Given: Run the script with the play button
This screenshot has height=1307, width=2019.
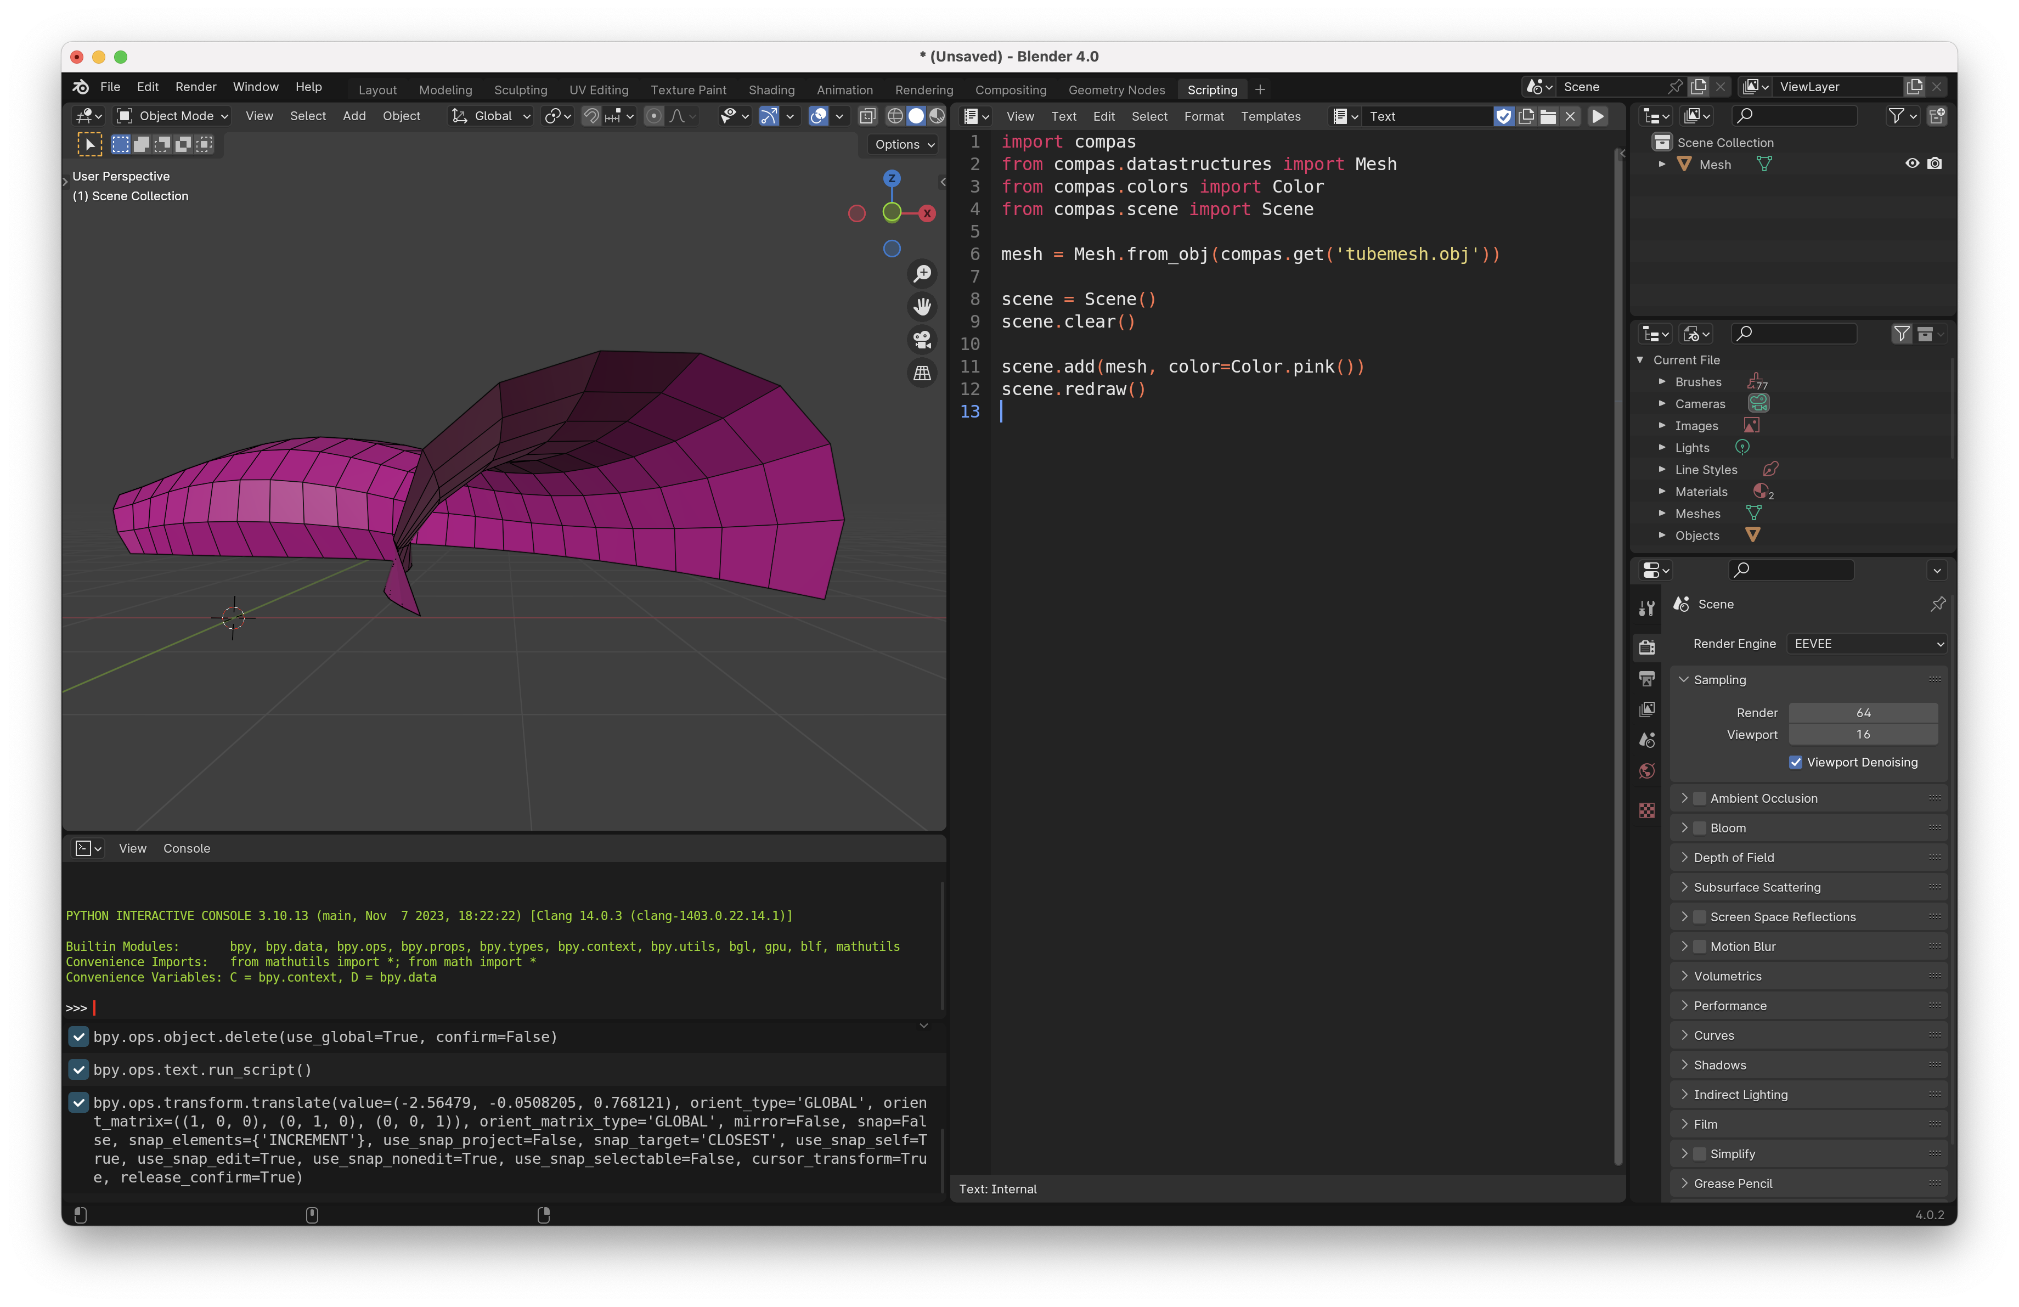Looking at the screenshot, I should tap(1598, 116).
